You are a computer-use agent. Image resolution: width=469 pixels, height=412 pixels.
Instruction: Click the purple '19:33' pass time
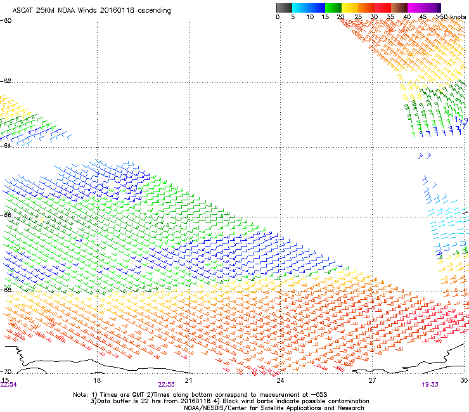coord(430,385)
